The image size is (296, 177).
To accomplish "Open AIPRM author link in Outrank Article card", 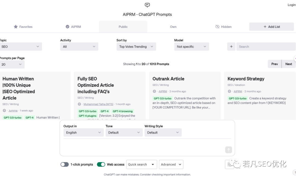I will pos(163,91).
